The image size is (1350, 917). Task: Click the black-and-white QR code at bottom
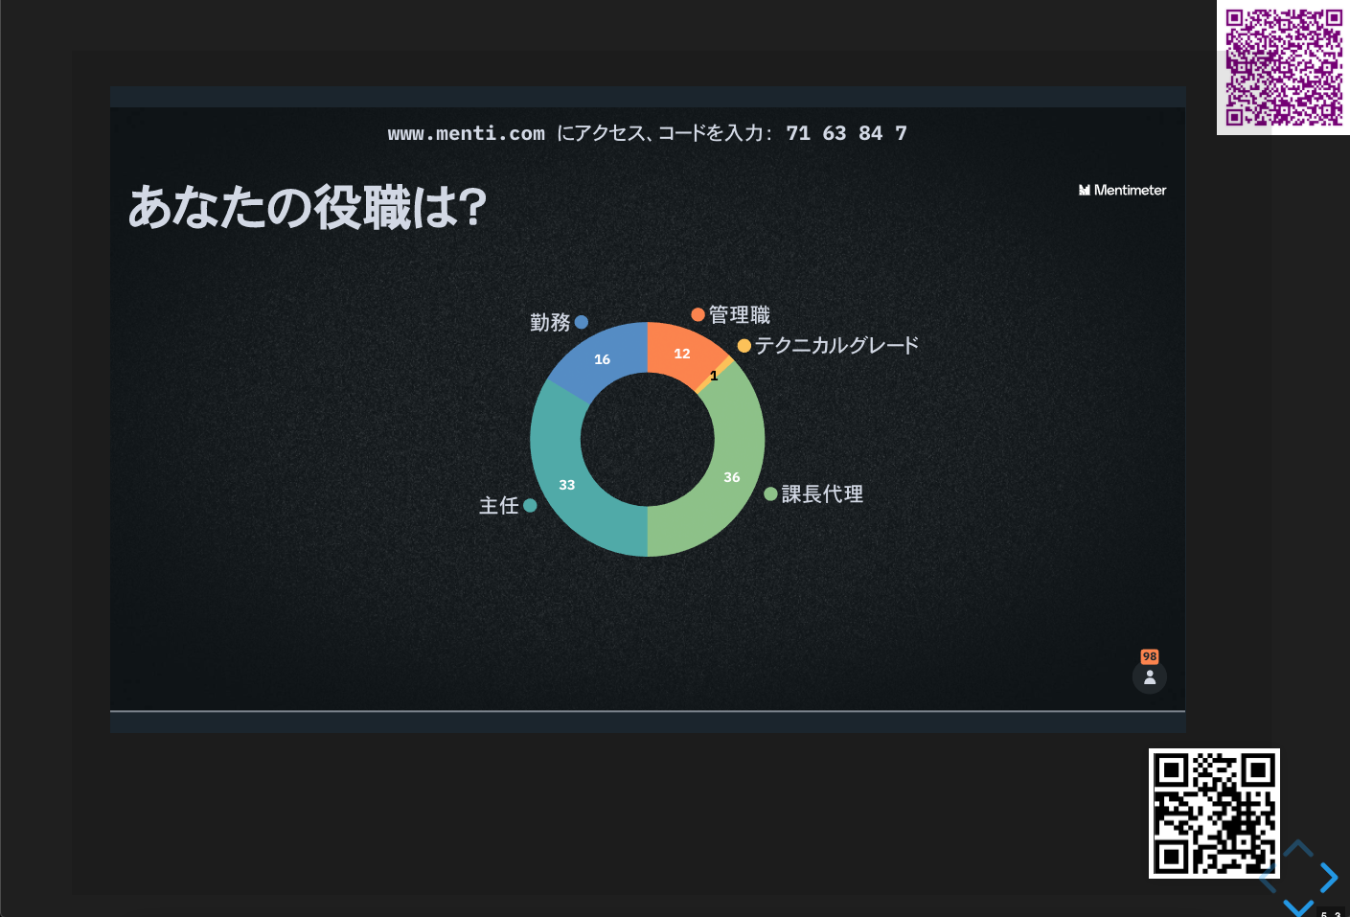click(x=1214, y=814)
